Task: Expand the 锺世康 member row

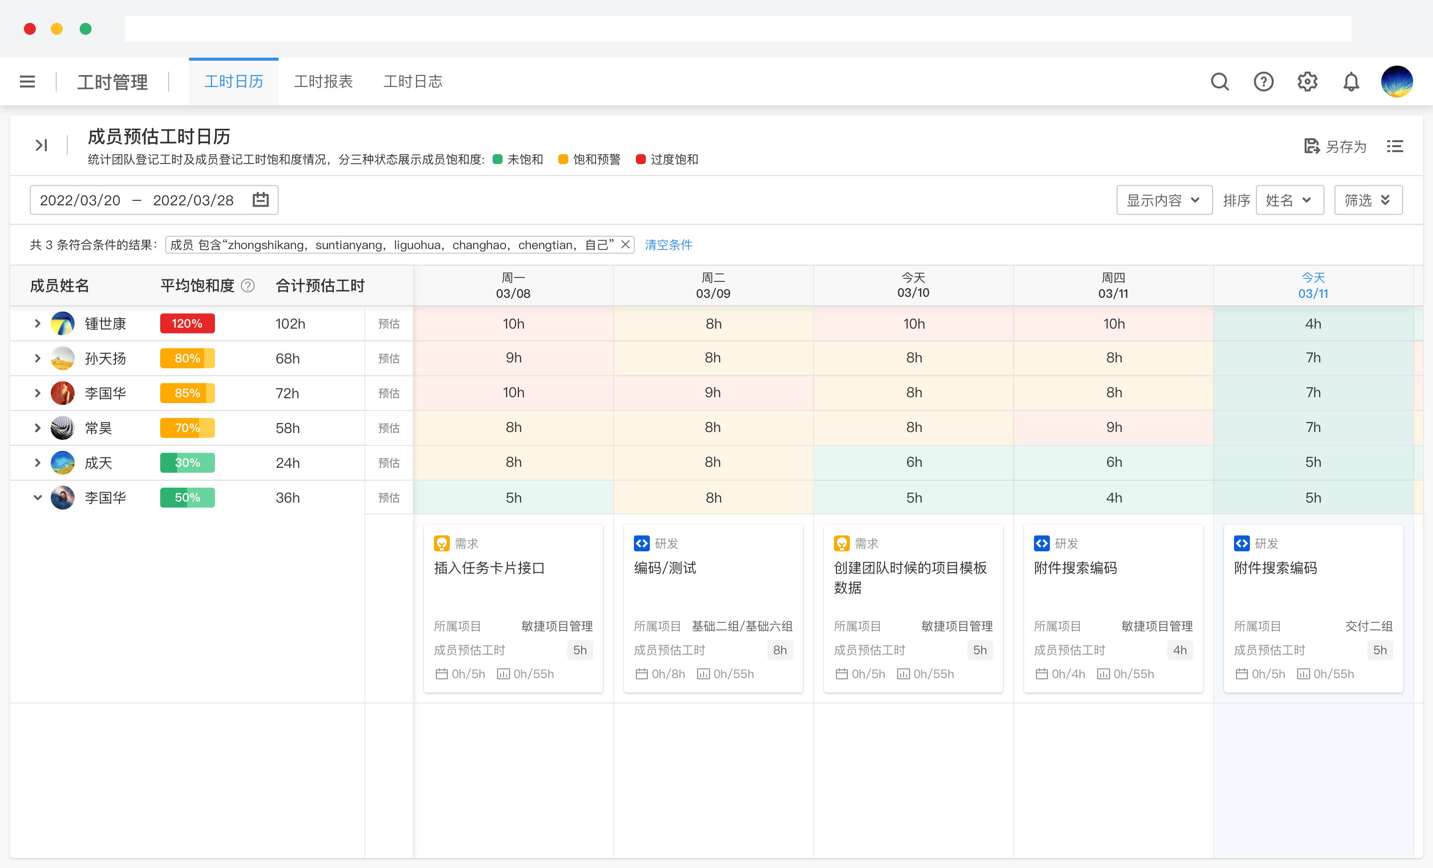Action: tap(37, 324)
